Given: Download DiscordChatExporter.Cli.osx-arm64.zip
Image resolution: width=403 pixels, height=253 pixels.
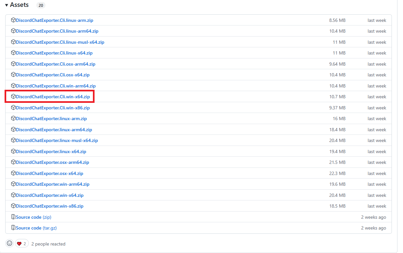Looking at the screenshot, I should 56,64.
